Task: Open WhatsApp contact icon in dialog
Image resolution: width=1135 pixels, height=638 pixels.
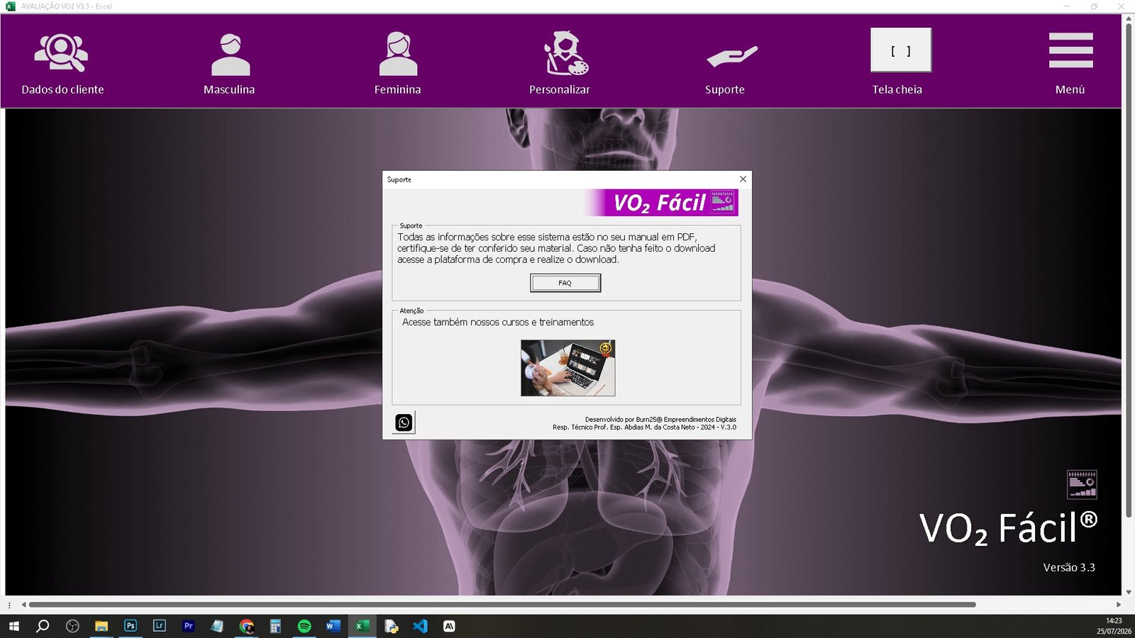Action: 404,422
